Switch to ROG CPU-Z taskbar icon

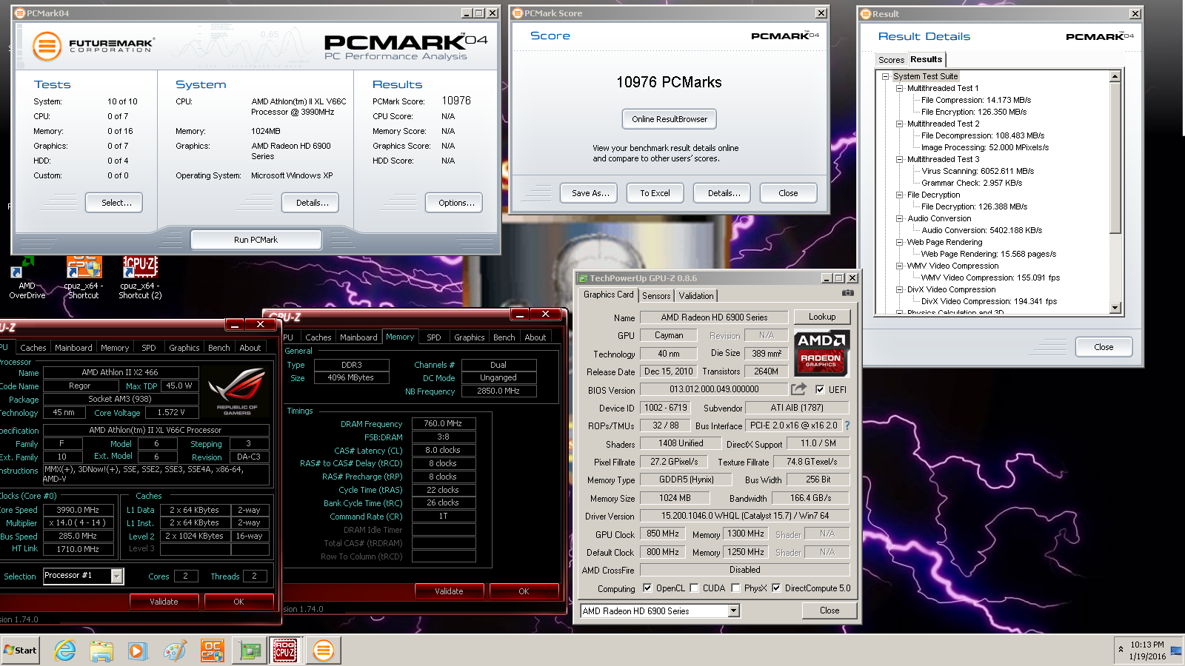coord(285,650)
